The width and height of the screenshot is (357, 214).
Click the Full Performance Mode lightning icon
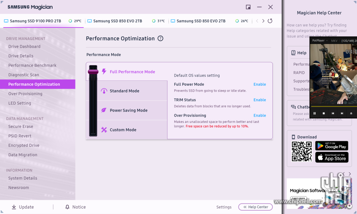coord(104,72)
